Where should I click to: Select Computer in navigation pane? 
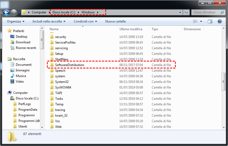(x=18, y=93)
